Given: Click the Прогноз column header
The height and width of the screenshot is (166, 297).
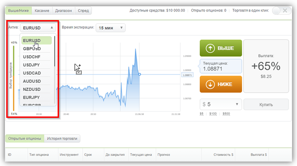Looking at the screenshot, I should point(163,155).
